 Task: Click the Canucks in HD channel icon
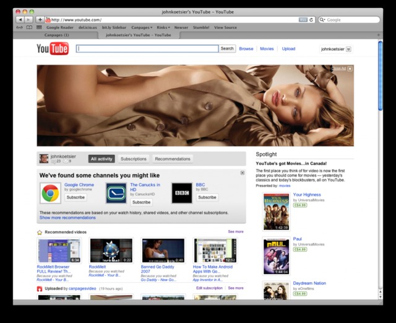pyautogui.click(x=116, y=193)
